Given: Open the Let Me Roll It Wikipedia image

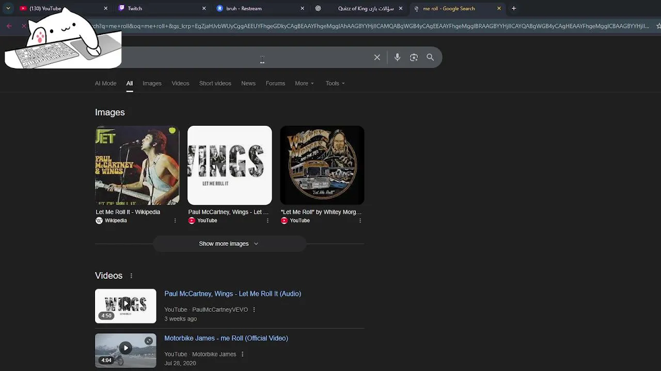Looking at the screenshot, I should click(x=137, y=165).
